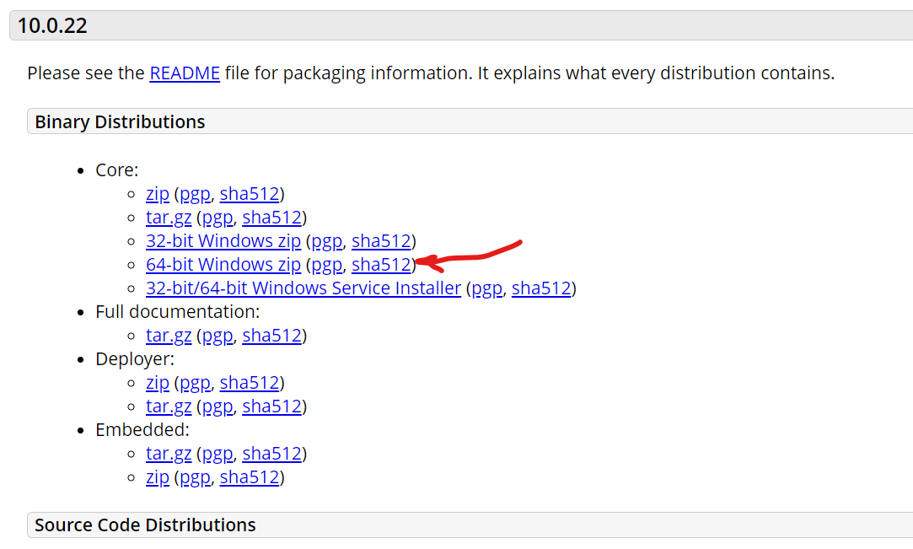The height and width of the screenshot is (549, 913).
Task: Open pgp signature for Deployer tar.gz
Action: pyautogui.click(x=217, y=406)
